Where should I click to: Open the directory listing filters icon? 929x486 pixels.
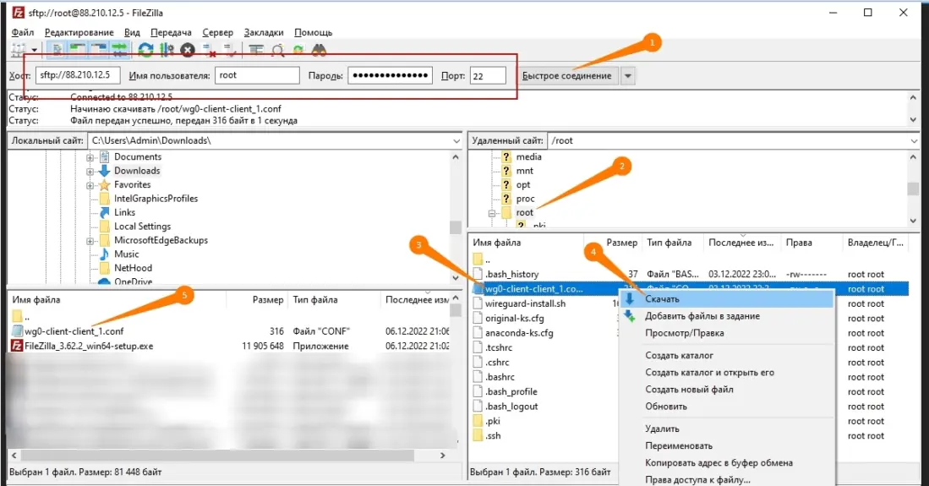(x=257, y=51)
